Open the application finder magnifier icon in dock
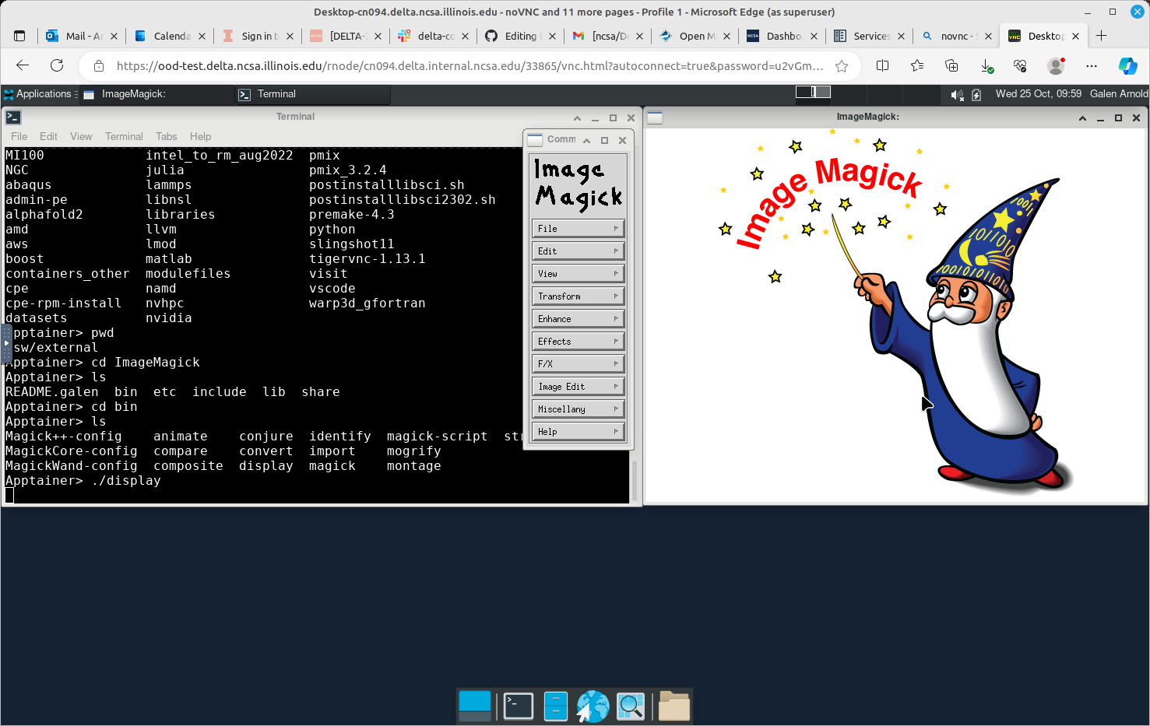The height and width of the screenshot is (726, 1150). 630,706
